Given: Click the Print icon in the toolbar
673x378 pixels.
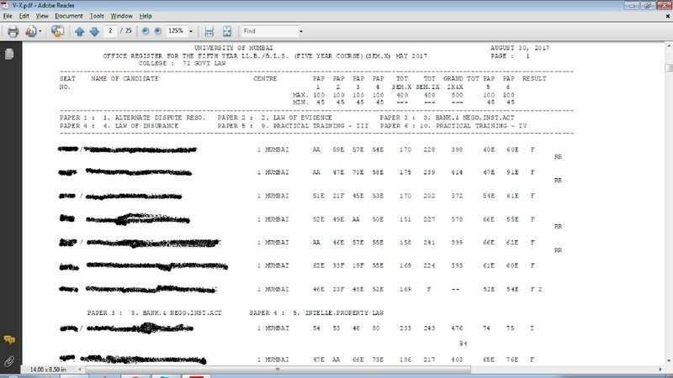Looking at the screenshot, I should click(13, 32).
